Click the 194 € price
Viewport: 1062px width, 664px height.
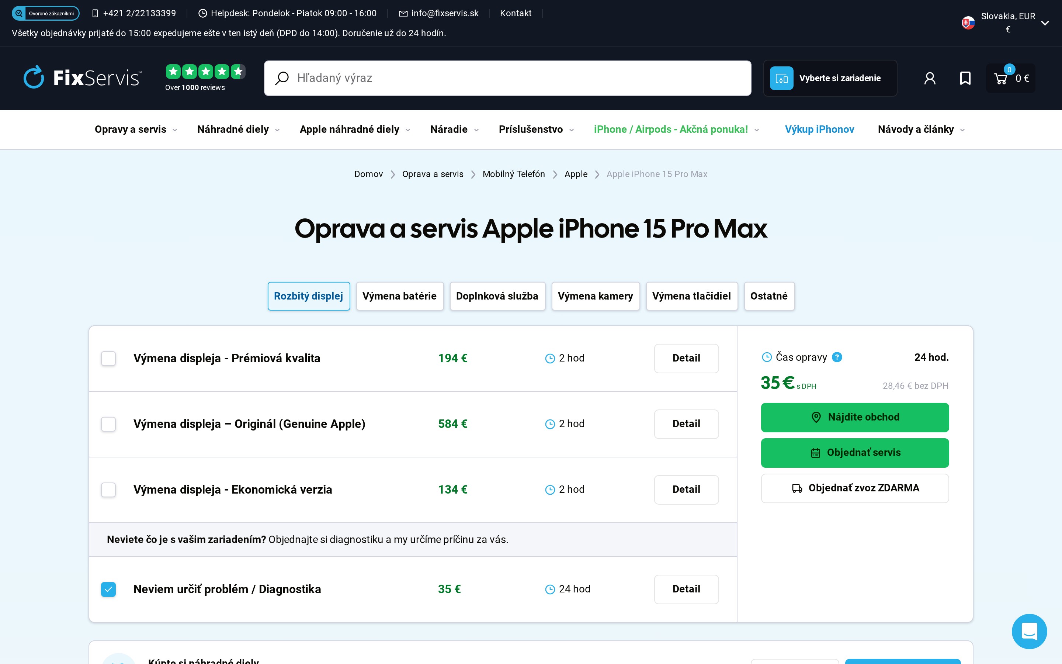[x=452, y=358]
